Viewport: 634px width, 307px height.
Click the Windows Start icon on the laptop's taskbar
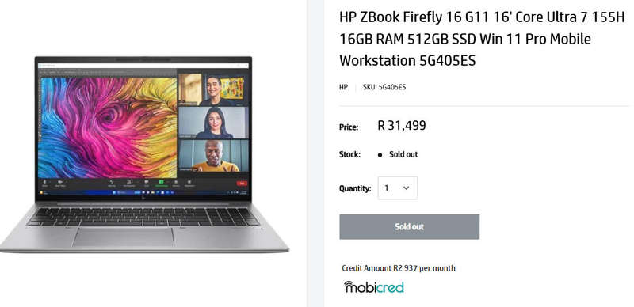[x=114, y=193]
